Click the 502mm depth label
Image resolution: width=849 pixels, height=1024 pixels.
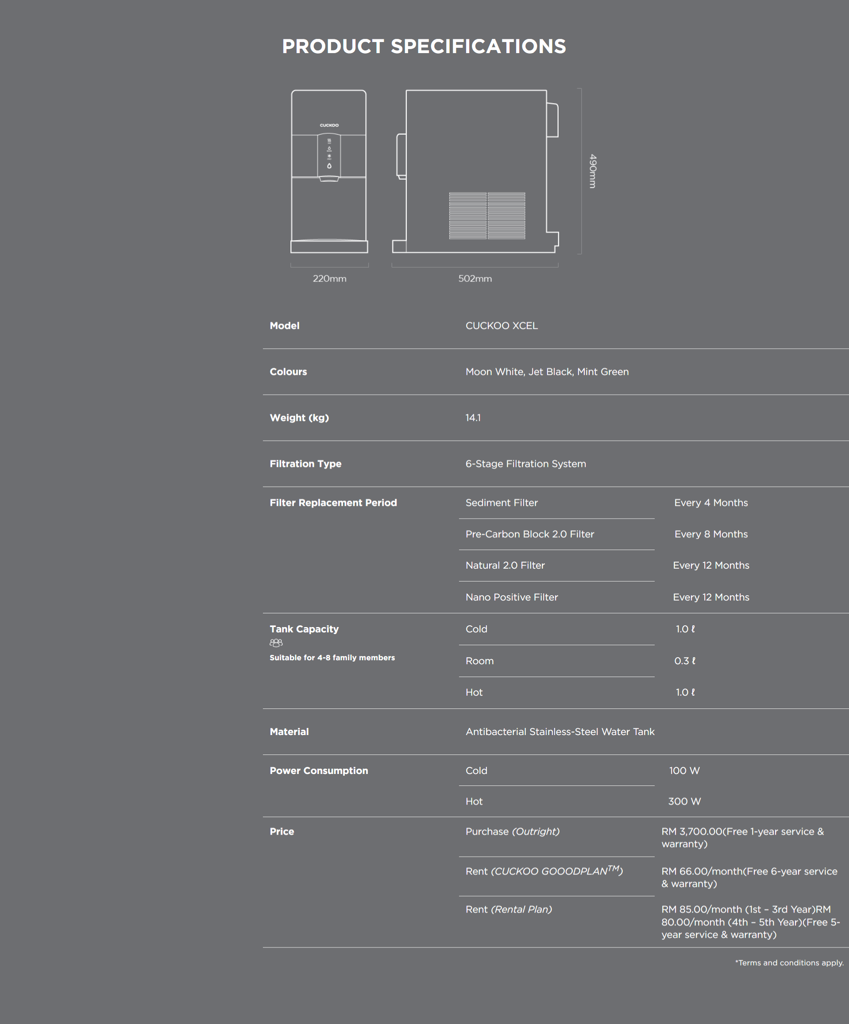pyautogui.click(x=475, y=278)
